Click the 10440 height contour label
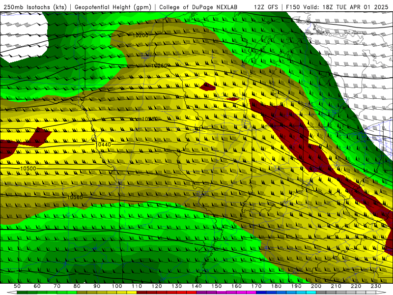The height and width of the screenshot is (295, 393). [x=103, y=145]
